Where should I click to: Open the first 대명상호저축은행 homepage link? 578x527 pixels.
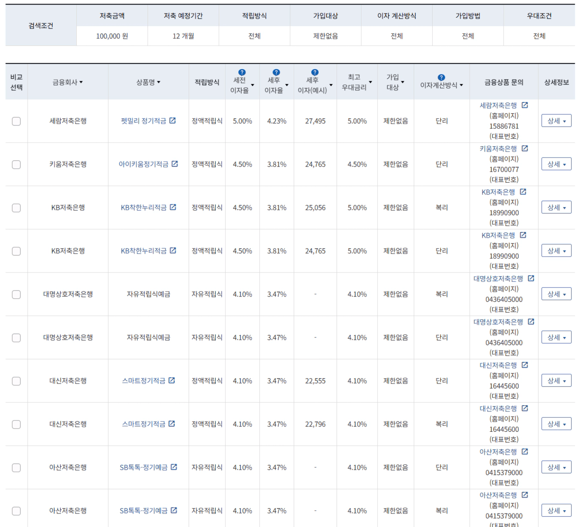pyautogui.click(x=498, y=279)
